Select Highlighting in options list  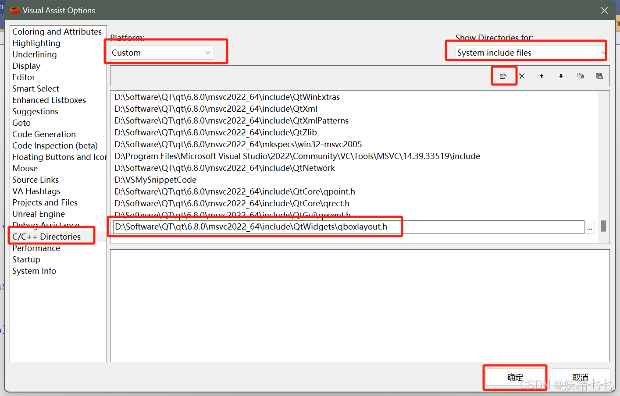tap(36, 43)
